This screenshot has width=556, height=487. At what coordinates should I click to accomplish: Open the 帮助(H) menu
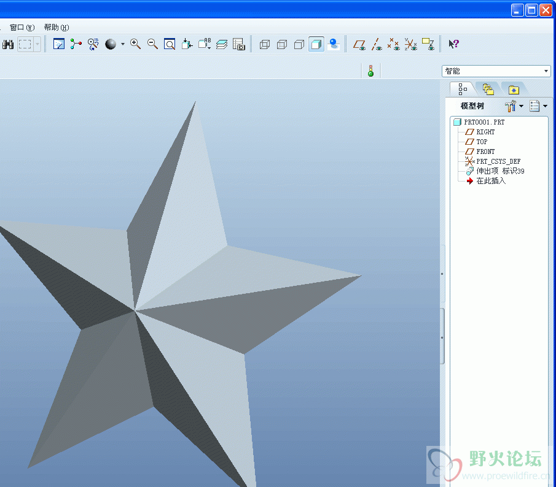(57, 27)
